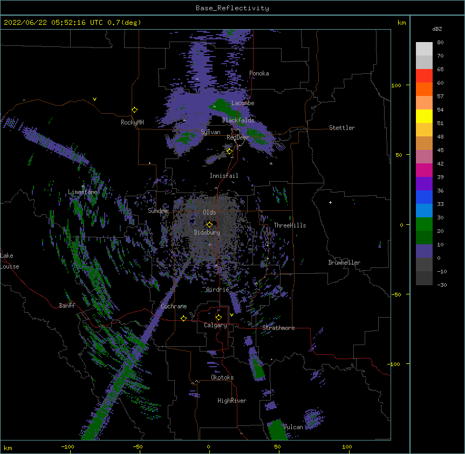Click the yellow marker above Calgary label
The height and width of the screenshot is (454, 465).
pyautogui.click(x=218, y=318)
